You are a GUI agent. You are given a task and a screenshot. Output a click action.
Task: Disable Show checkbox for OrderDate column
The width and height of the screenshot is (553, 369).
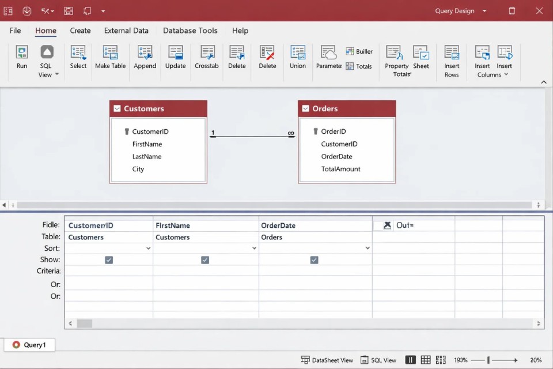(x=314, y=260)
